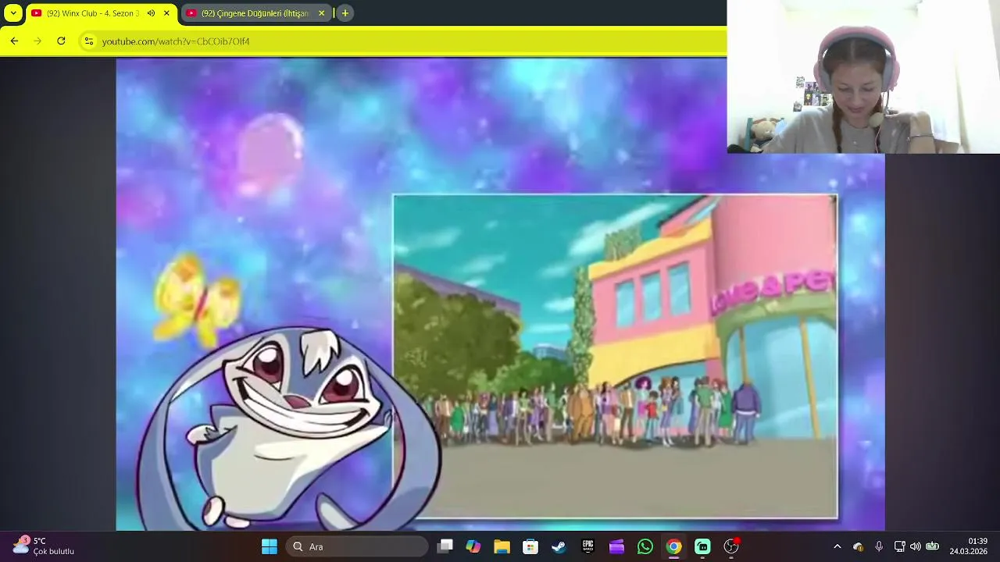Open the OneDrive warning tray icon
This screenshot has height=562, width=1000.
(858, 546)
